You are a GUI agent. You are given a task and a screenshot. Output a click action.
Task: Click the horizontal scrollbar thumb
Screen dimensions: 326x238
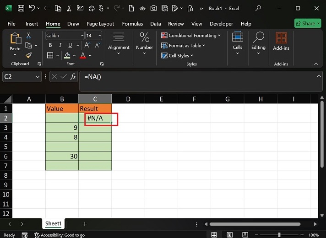coord(255,224)
